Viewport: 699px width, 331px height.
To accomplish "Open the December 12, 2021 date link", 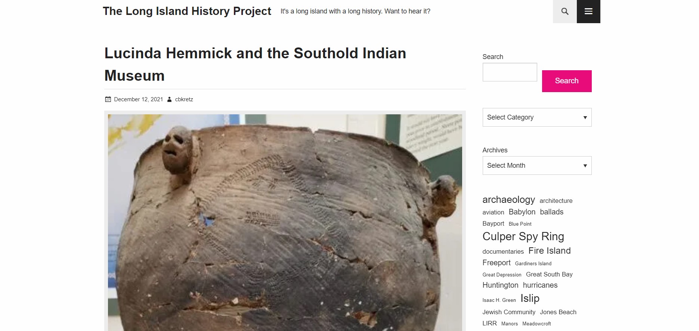I will [x=138, y=99].
